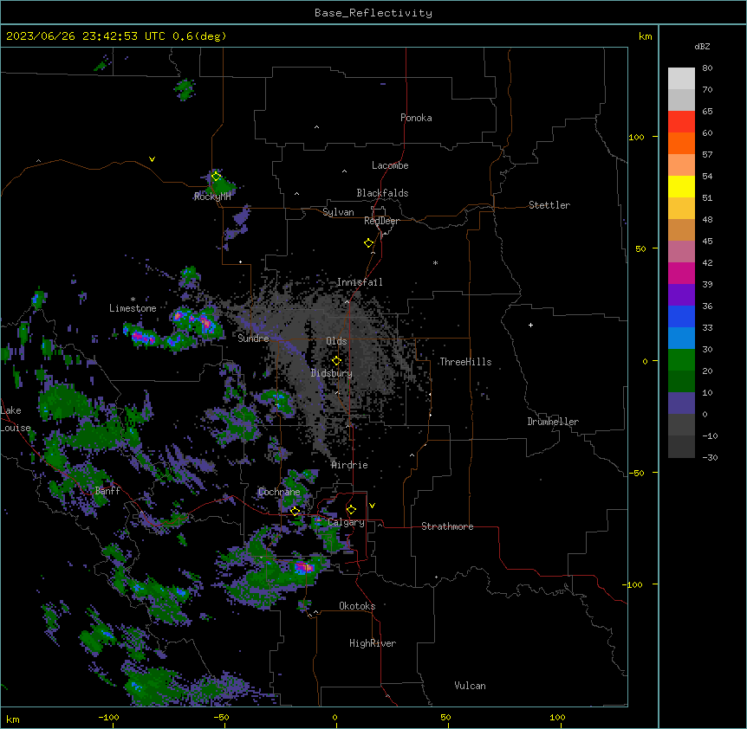Viewport: 747px width, 729px height.
Task: Click the white asterisk east of Innisfail
Action: pyautogui.click(x=435, y=262)
